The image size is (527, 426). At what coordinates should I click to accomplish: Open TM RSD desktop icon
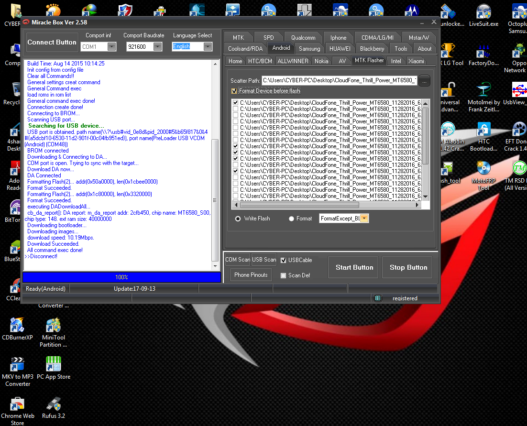coord(517,175)
